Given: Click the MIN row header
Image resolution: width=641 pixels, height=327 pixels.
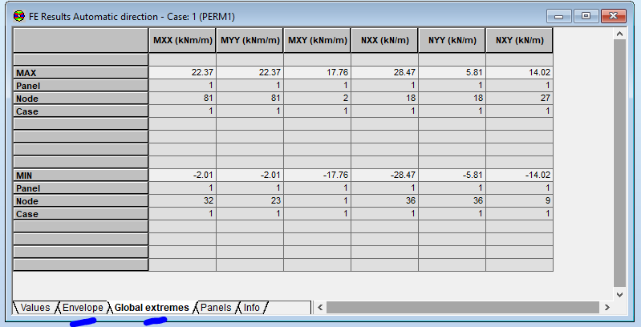Looking at the screenshot, I should [80, 176].
